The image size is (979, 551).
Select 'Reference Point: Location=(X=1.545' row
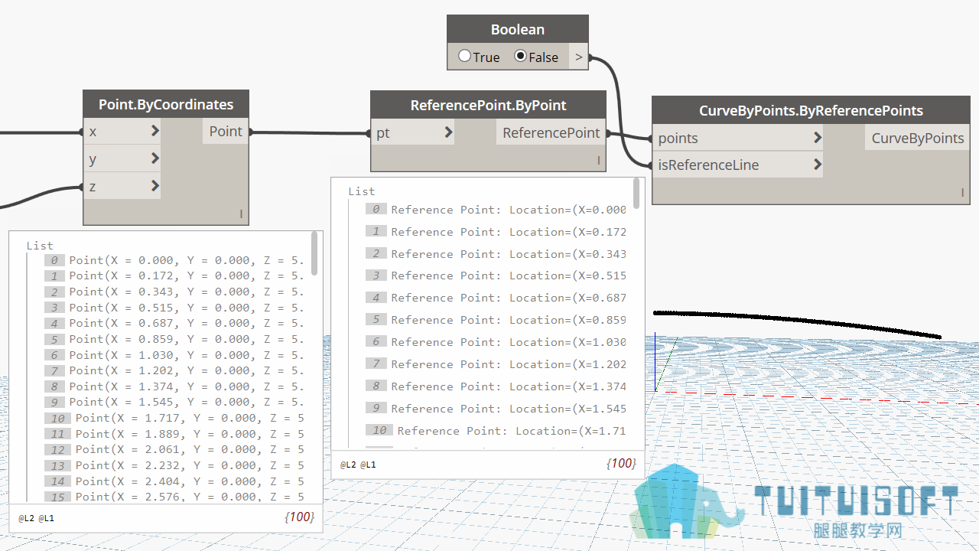(496, 409)
